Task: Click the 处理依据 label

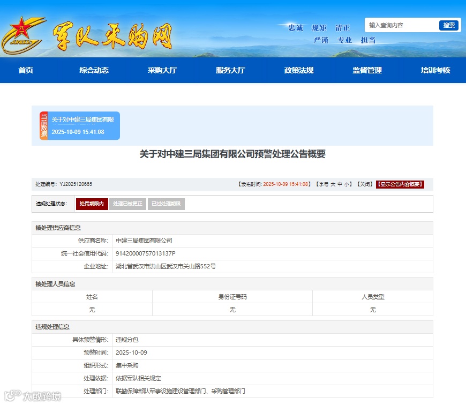Action: pos(96,378)
